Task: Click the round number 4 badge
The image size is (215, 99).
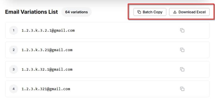Action: point(14,89)
